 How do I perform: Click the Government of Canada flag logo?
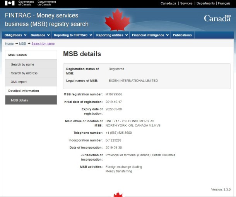pyautogui.click(x=10, y=3)
